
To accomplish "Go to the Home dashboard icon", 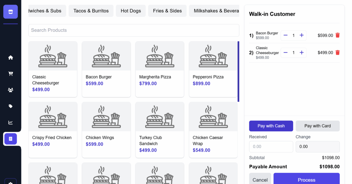I will tap(11, 58).
